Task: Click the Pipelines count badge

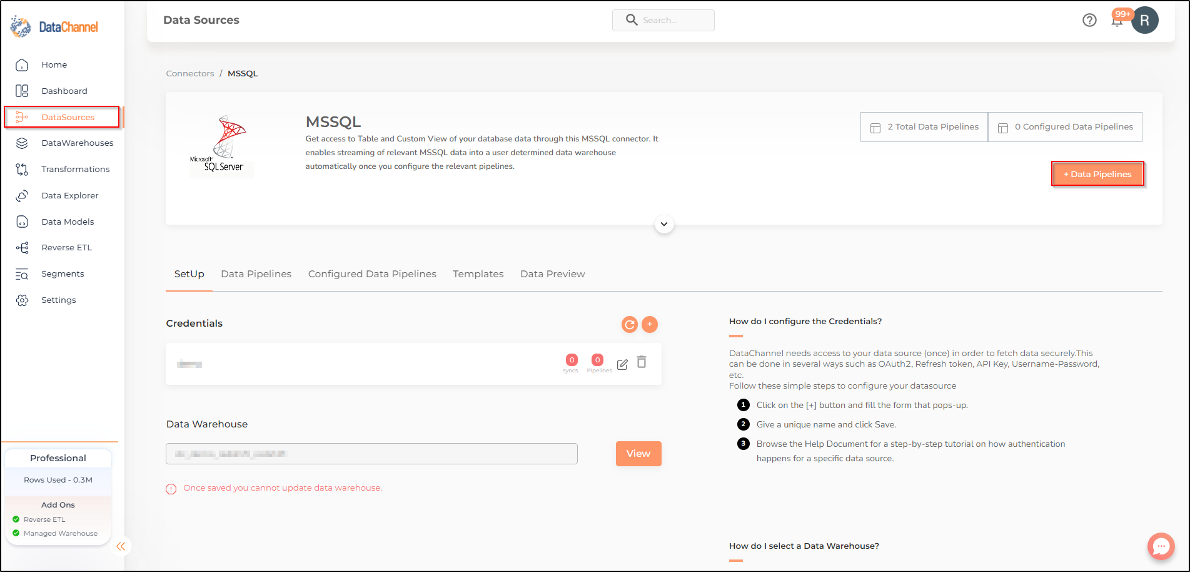Action: point(598,360)
